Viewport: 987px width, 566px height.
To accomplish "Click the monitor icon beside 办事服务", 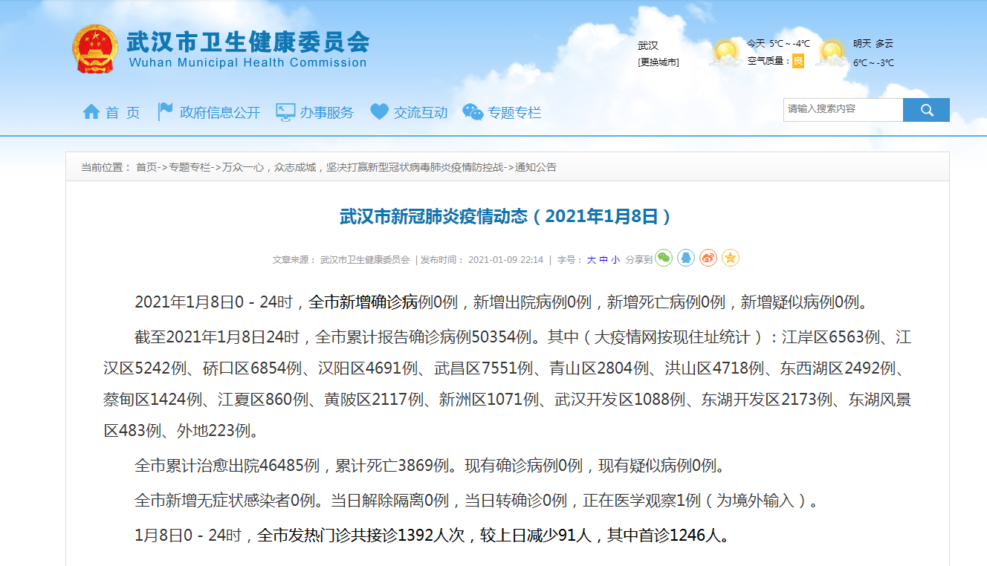I will tap(285, 112).
